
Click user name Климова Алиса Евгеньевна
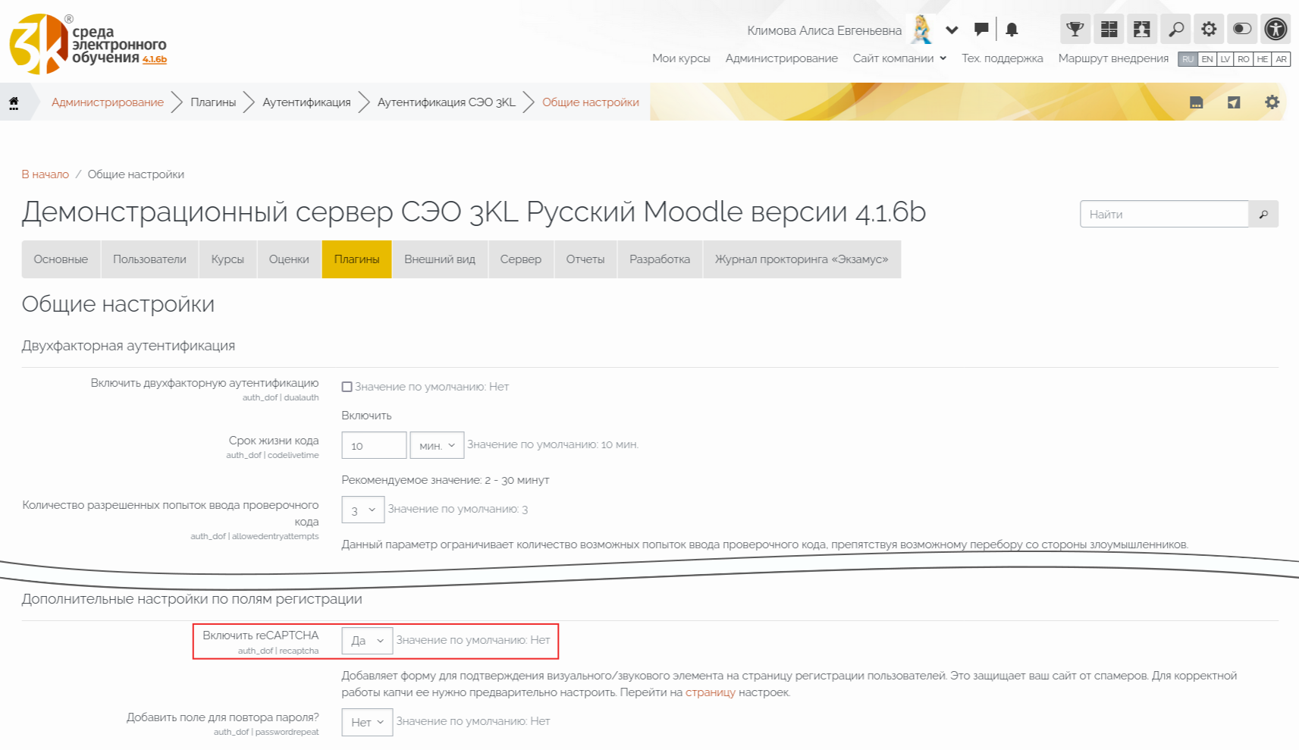[x=824, y=30]
